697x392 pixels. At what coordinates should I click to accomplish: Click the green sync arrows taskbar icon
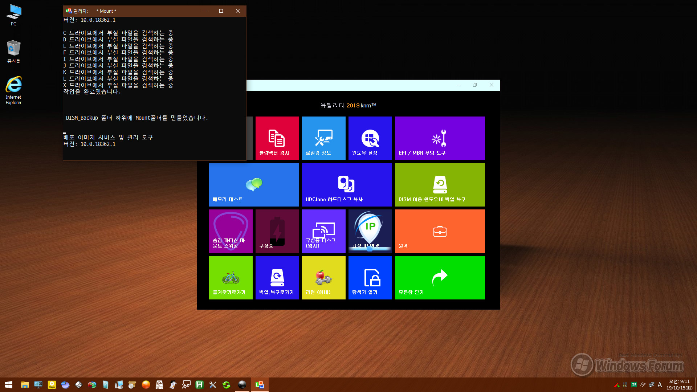pos(226,384)
